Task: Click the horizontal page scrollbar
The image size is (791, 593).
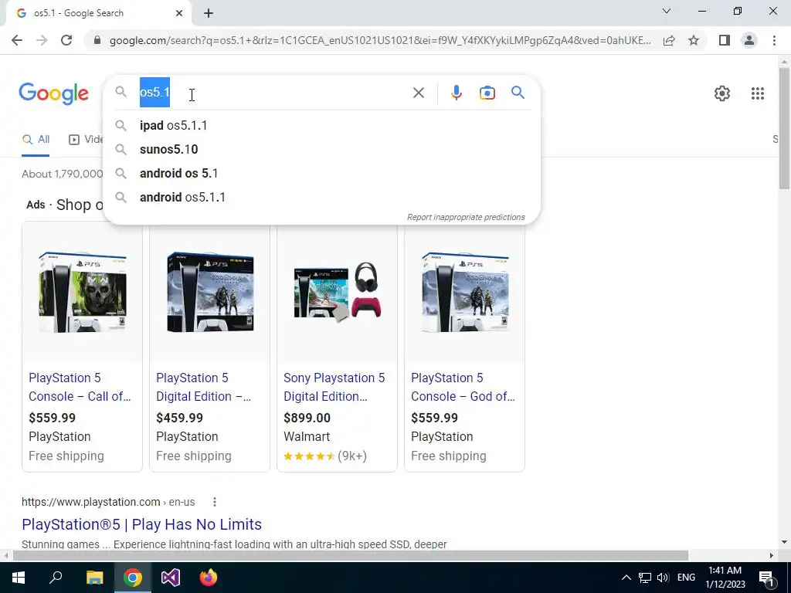Action: coord(350,555)
